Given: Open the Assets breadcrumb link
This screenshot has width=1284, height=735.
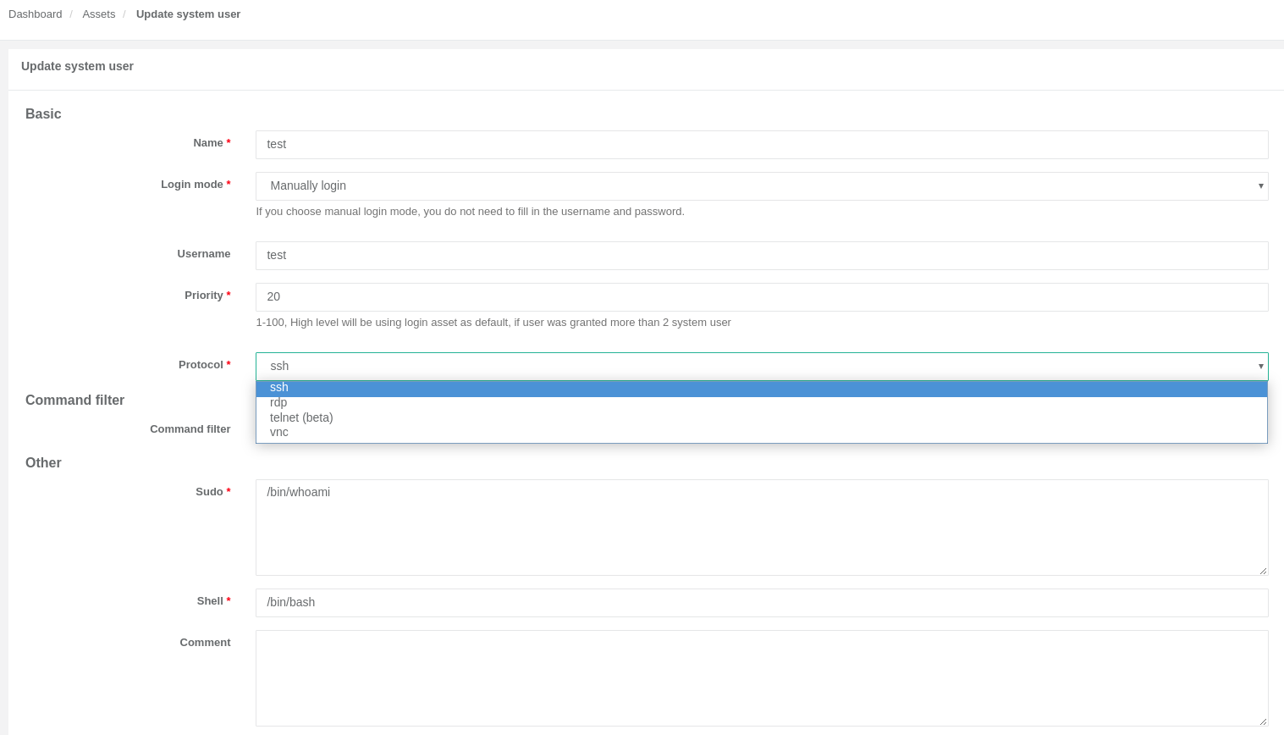Looking at the screenshot, I should tap(98, 14).
